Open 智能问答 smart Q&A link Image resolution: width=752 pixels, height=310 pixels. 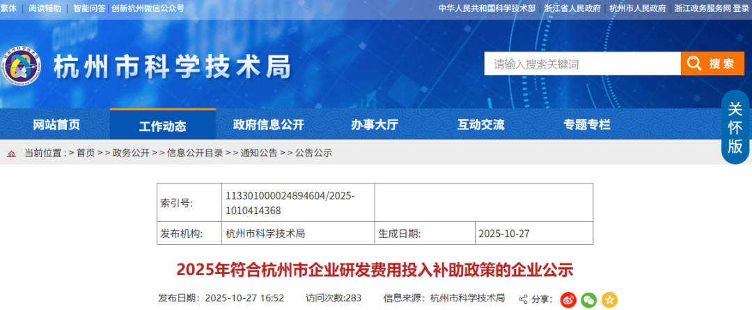(89, 8)
